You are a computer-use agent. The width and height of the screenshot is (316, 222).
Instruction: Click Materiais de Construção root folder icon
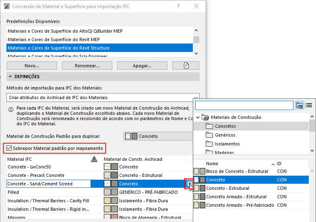click(205, 117)
